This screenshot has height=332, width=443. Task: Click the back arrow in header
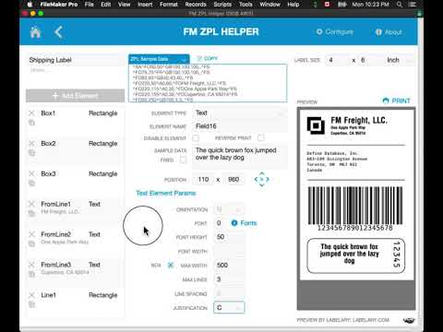(x=58, y=32)
